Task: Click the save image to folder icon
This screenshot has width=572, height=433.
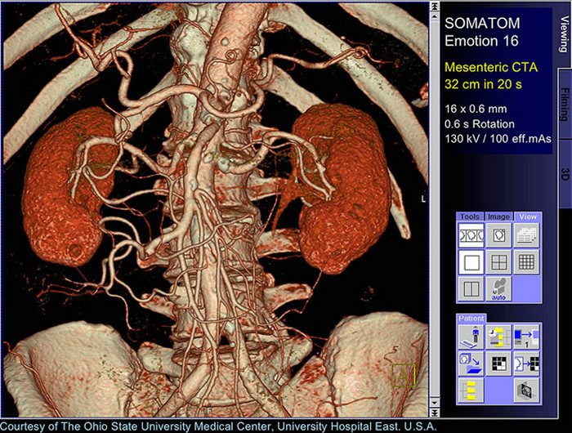Action: (x=471, y=364)
